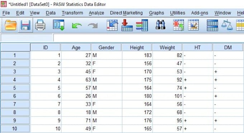This screenshot has width=244, height=133.
Task: Open the Edit menu
Action: (20, 13)
